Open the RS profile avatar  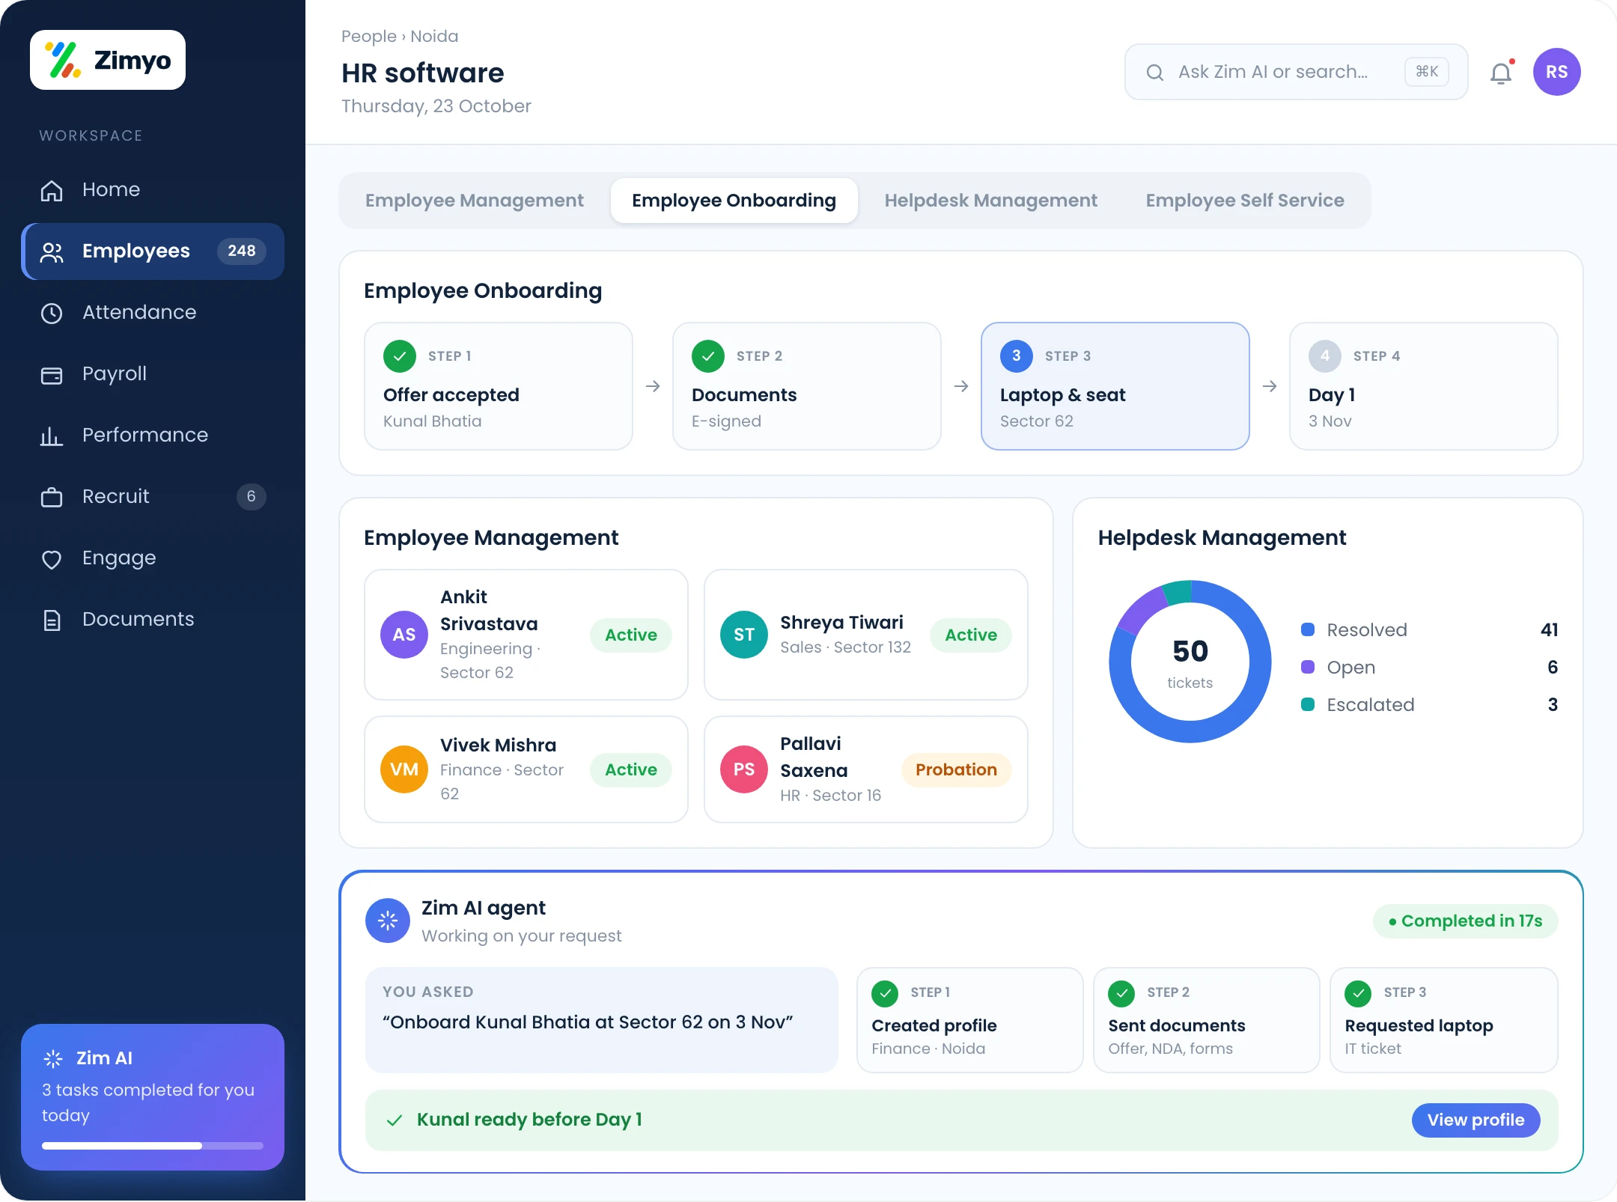1556,72
